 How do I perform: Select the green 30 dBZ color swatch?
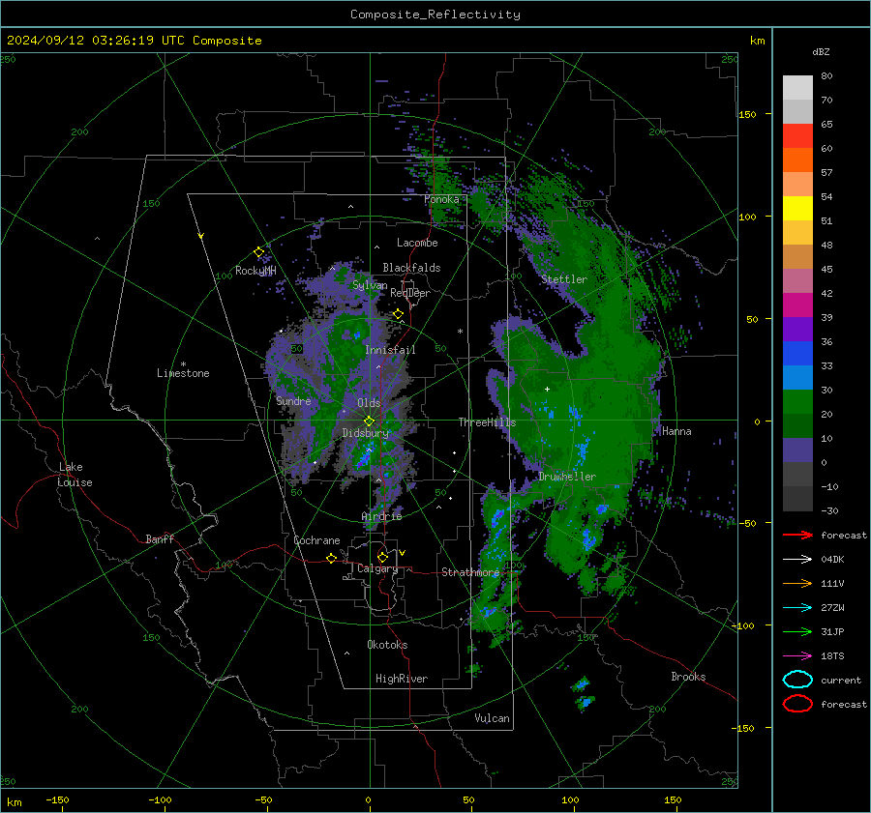click(797, 402)
